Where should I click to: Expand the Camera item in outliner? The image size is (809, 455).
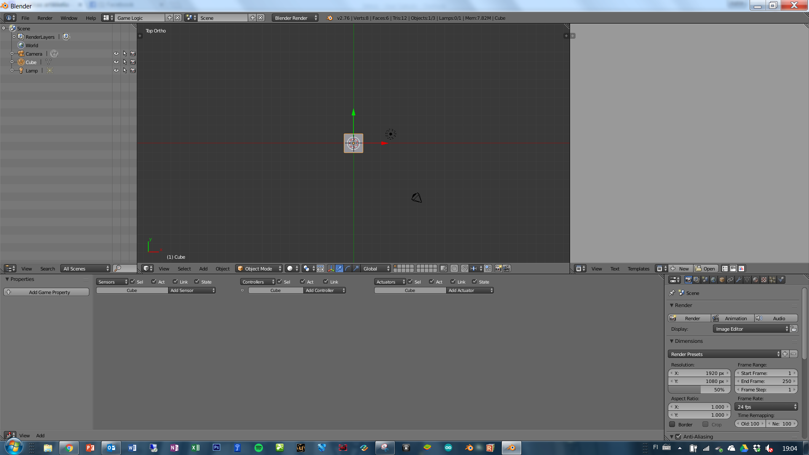[x=12, y=54]
